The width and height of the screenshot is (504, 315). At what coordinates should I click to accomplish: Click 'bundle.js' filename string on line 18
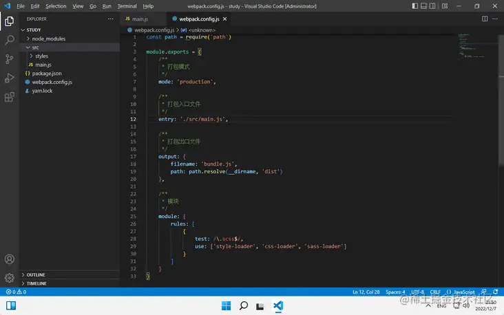[218, 164]
